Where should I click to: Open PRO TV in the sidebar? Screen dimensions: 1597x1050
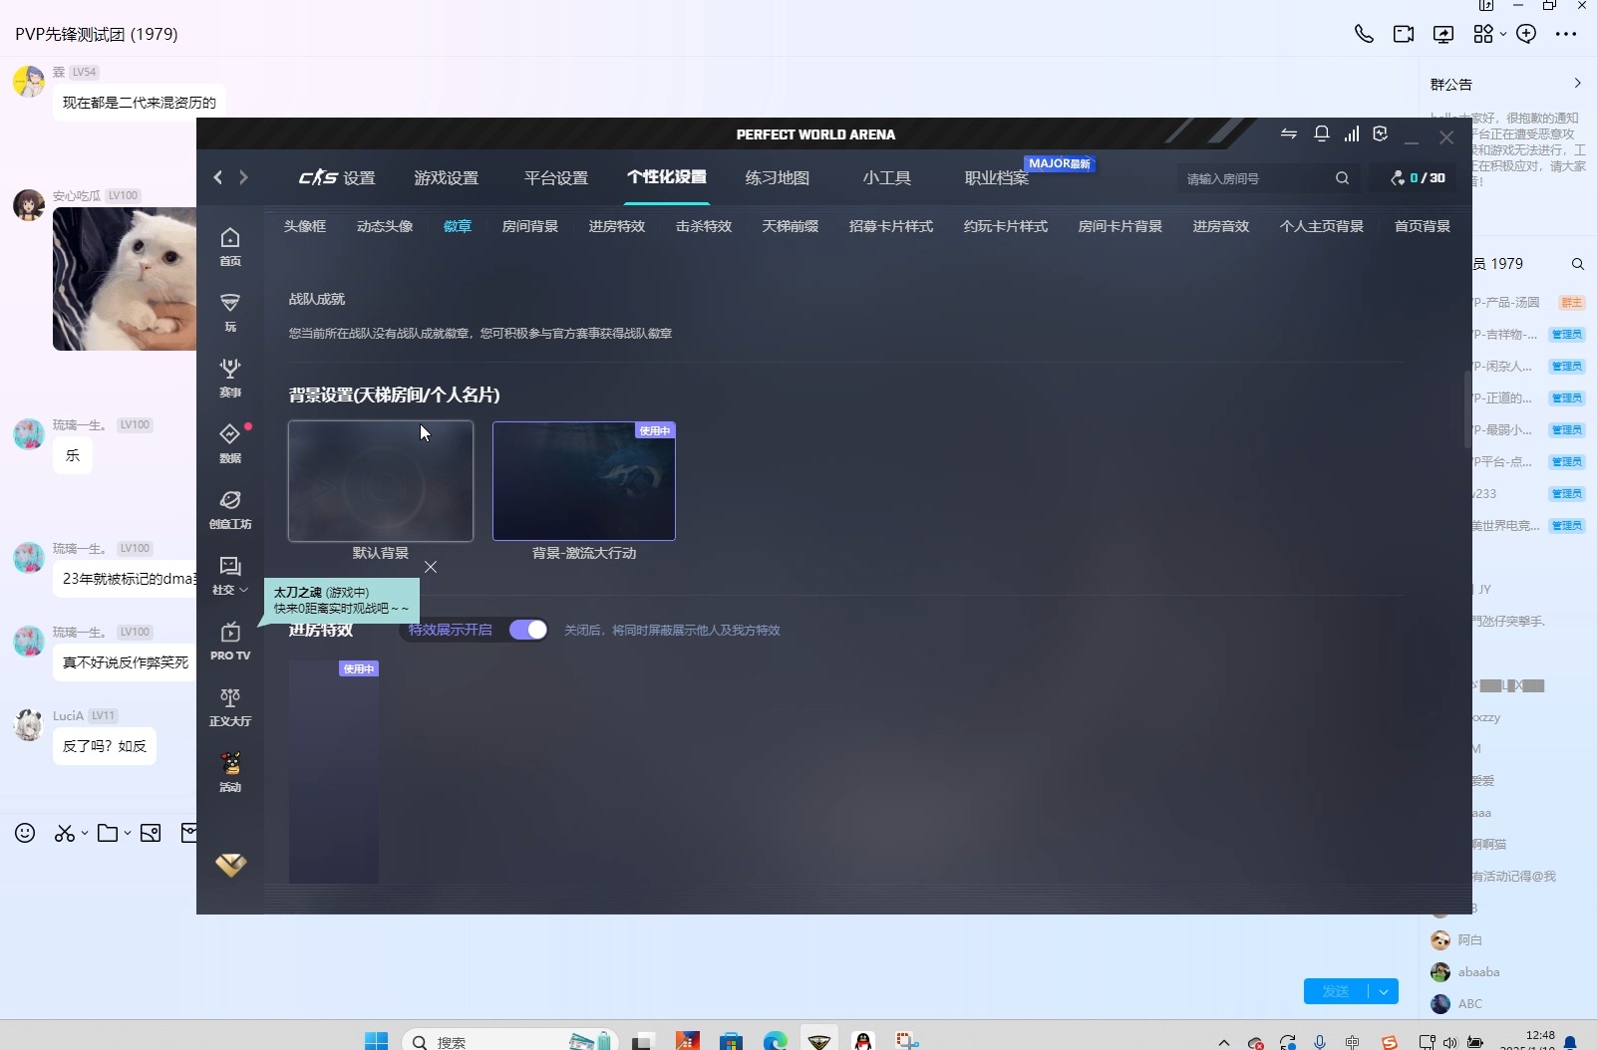click(230, 641)
